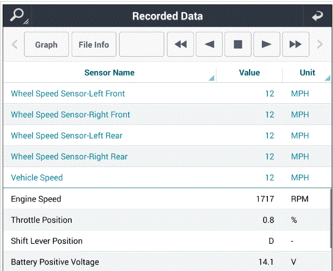Select Wheel Speed Sensor-Left Rear row

167,135
